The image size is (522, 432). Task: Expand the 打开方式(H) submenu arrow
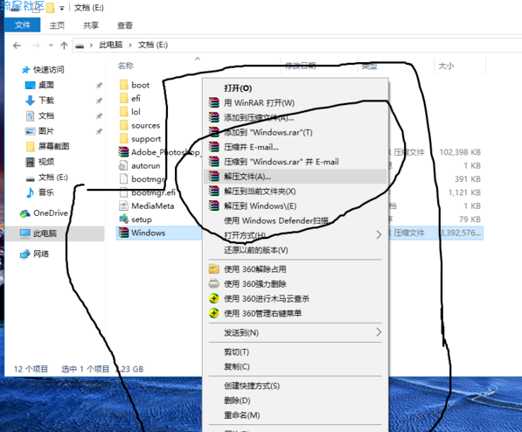click(x=379, y=235)
